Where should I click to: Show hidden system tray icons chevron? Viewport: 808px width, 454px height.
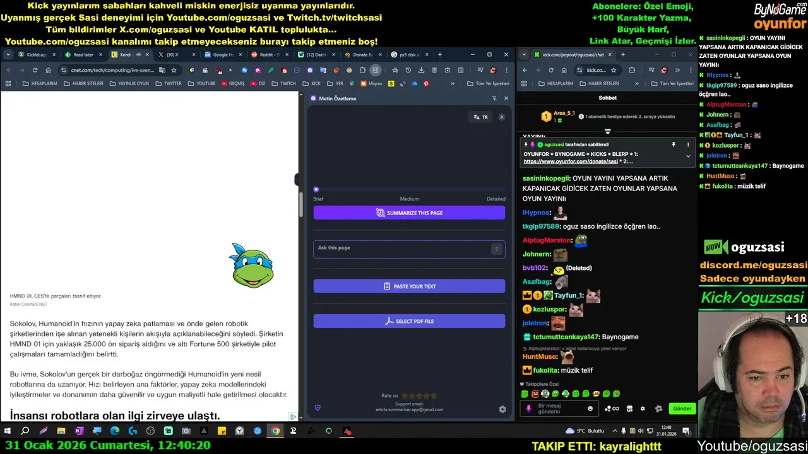tap(615, 431)
